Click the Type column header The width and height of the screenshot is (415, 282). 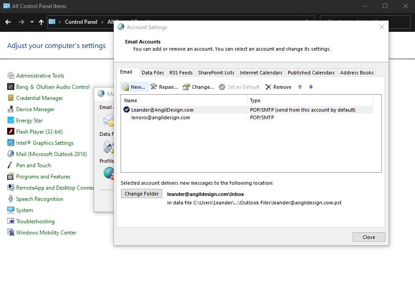click(x=310, y=100)
